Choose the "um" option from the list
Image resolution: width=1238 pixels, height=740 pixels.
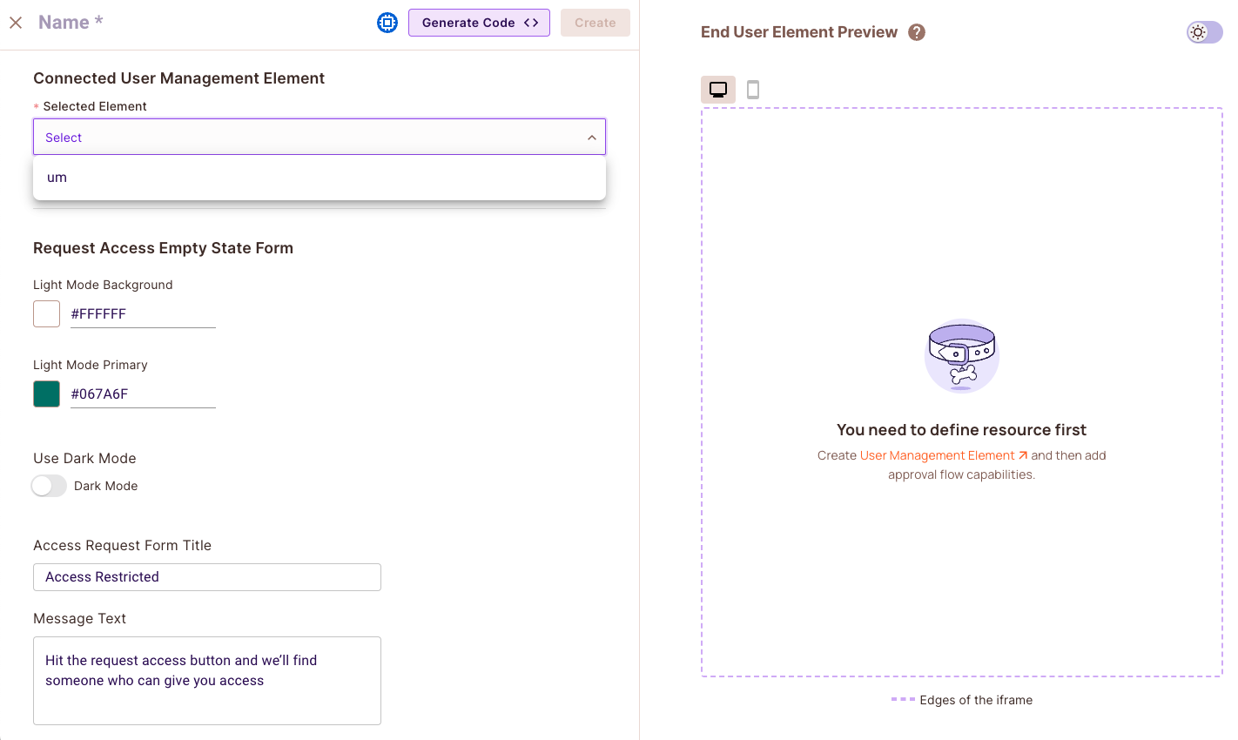click(57, 178)
